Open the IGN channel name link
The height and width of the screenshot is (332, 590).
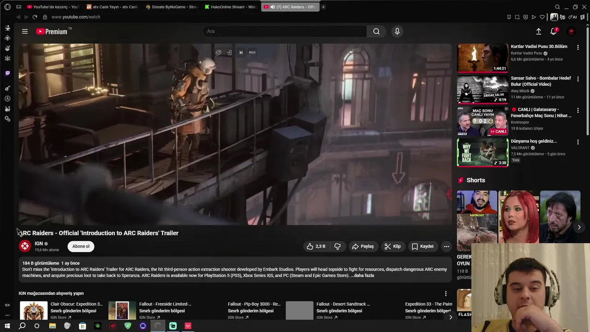click(x=39, y=243)
